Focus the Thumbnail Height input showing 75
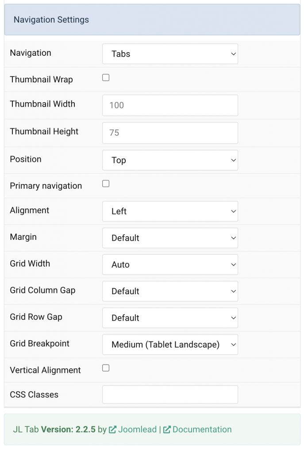The image size is (304, 453). point(170,133)
